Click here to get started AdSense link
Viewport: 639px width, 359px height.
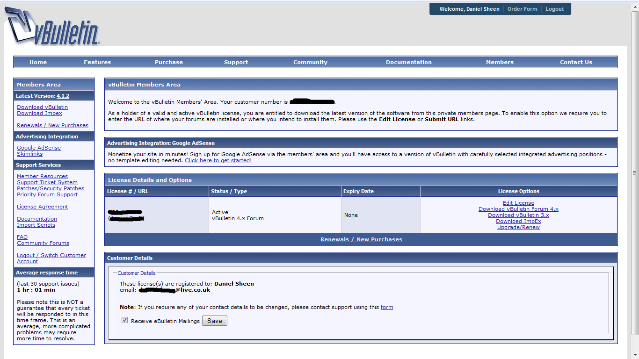pos(218,160)
